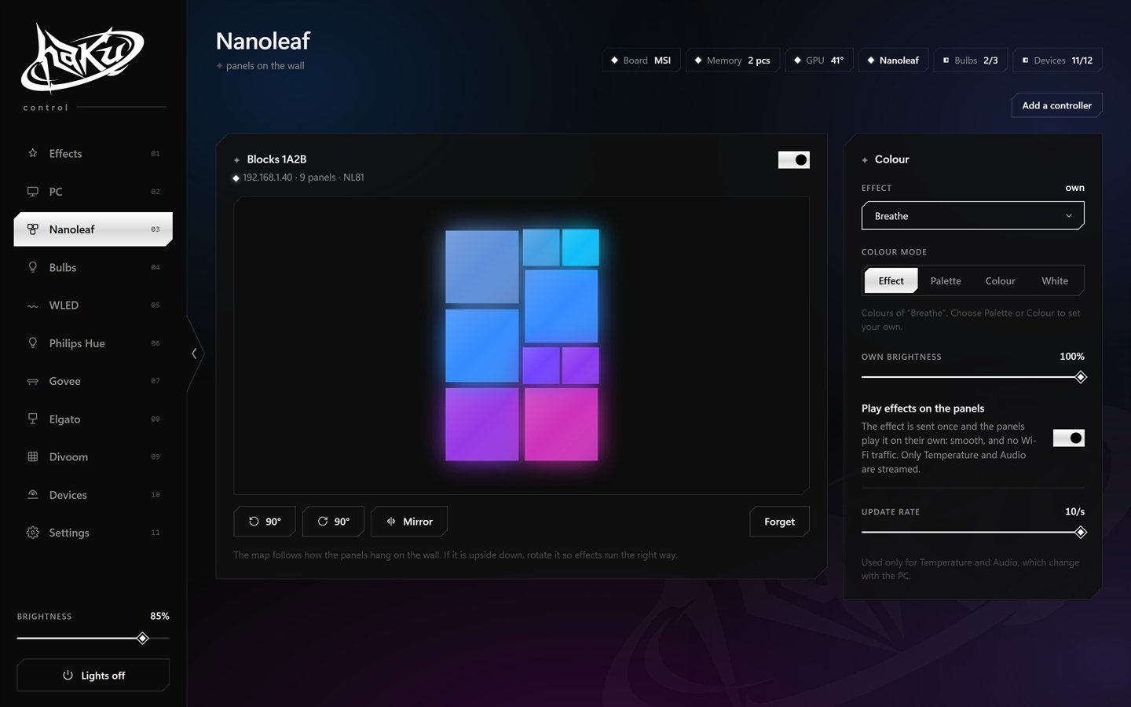Click the "192.168.1.40 · 9 panels · NL81" text
The height and width of the screenshot is (707, 1131).
coord(303,178)
